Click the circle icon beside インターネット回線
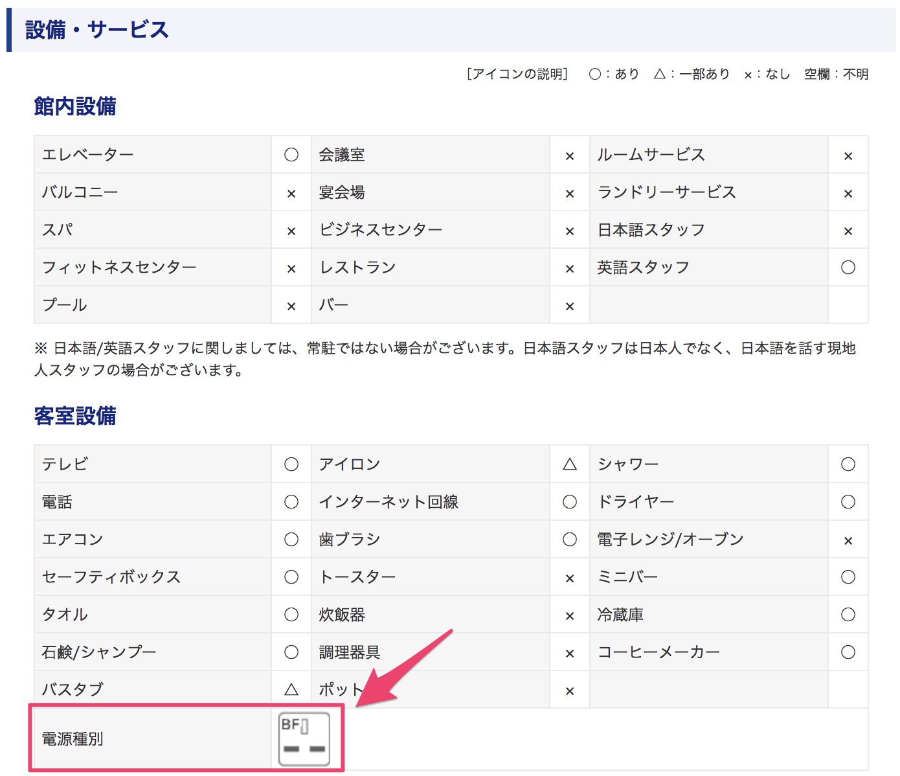The image size is (900, 776). [x=569, y=502]
